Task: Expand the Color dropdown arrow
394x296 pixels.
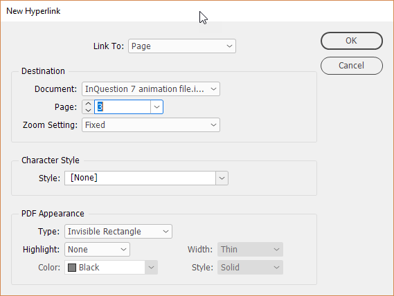Action: click(x=151, y=268)
